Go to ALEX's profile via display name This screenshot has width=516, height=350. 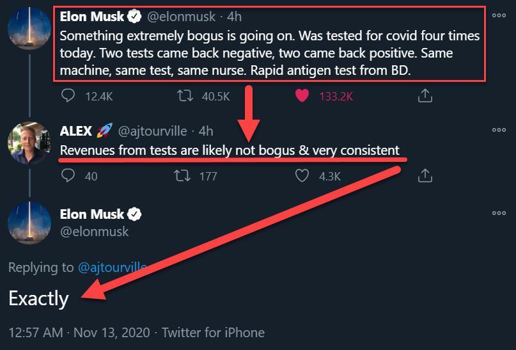pyautogui.click(x=76, y=131)
